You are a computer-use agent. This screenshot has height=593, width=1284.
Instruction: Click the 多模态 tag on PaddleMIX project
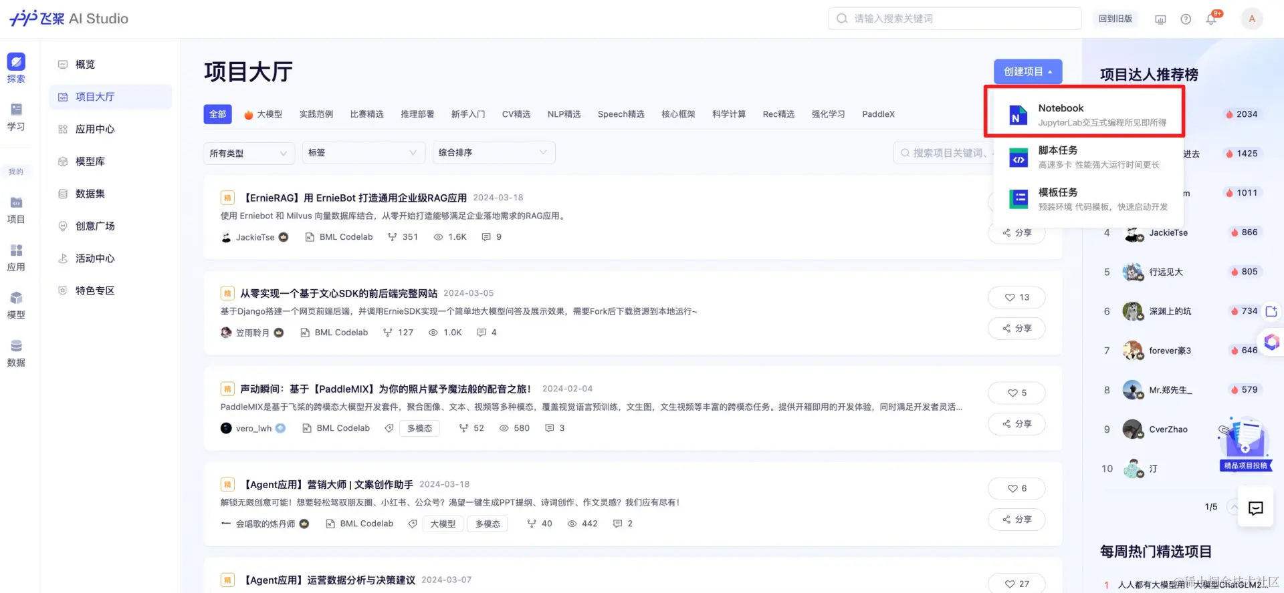pos(420,428)
